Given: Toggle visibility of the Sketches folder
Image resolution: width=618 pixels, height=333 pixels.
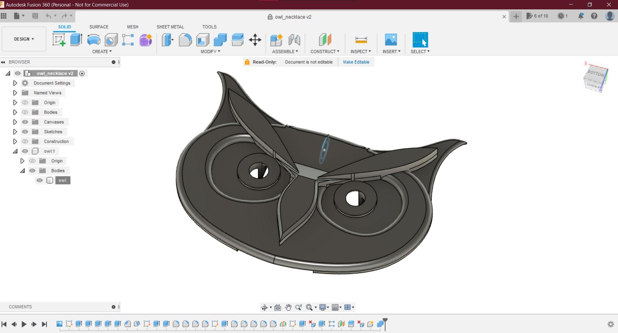Looking at the screenshot, I should tap(25, 132).
